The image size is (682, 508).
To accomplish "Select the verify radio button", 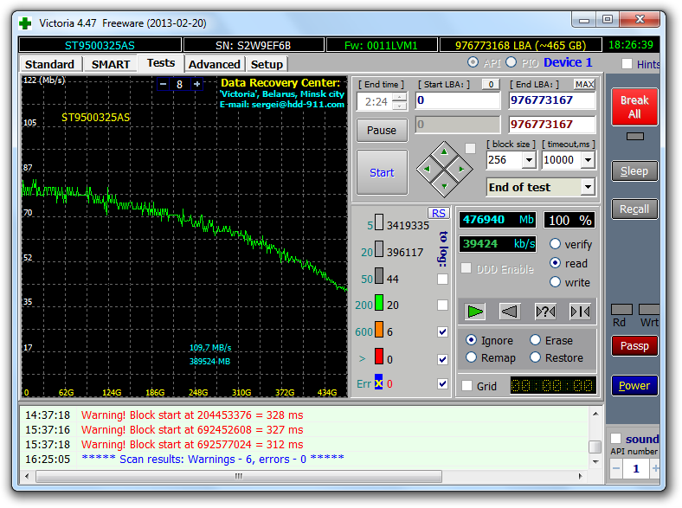I will [x=555, y=244].
